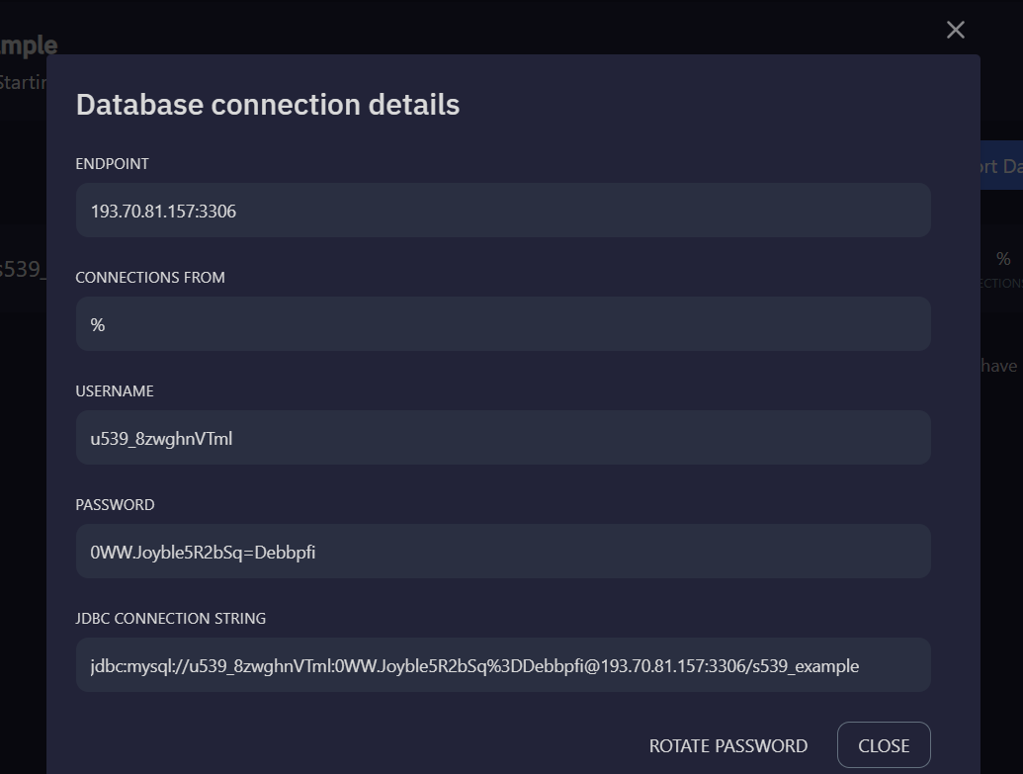
Task: Click the Endpoint field showing 193.70.81.157:3306
Action: click(502, 211)
